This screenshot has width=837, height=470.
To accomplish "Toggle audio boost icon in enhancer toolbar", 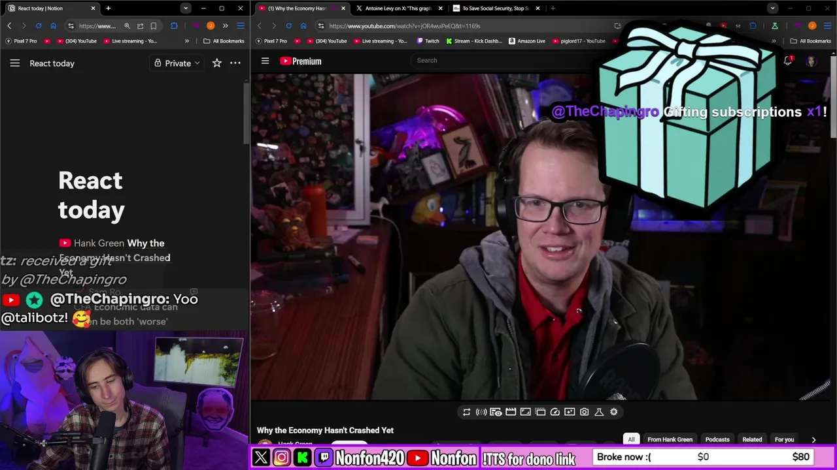I will [x=481, y=412].
